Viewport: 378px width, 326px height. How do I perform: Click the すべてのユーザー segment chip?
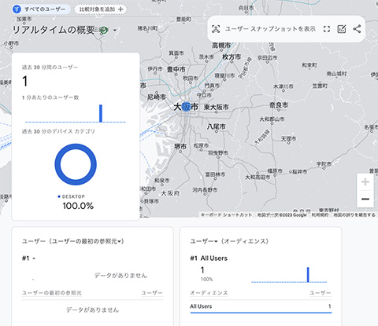tap(41, 9)
